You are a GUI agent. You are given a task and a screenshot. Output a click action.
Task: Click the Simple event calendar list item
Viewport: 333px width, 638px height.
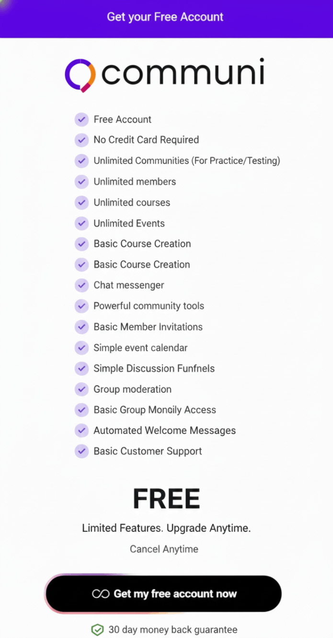click(x=140, y=348)
